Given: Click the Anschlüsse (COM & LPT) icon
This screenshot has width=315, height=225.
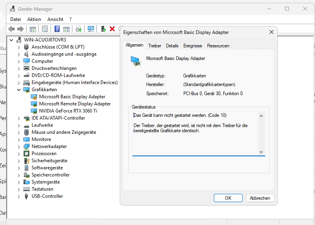Looking at the screenshot, I should [26, 47].
